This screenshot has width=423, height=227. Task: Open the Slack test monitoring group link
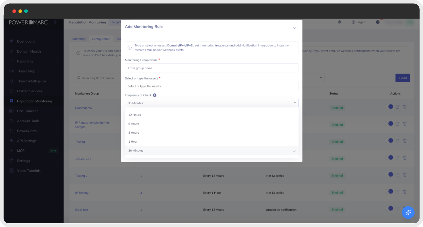[x=82, y=210]
